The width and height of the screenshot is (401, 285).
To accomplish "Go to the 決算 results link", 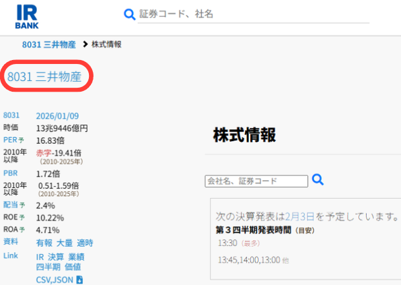I will click(x=56, y=257).
